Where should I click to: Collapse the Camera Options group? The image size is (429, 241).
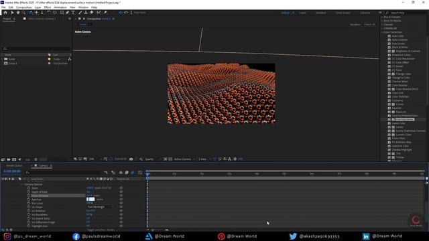pos(22,185)
